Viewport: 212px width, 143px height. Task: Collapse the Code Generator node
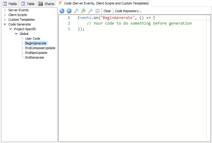point(5,24)
